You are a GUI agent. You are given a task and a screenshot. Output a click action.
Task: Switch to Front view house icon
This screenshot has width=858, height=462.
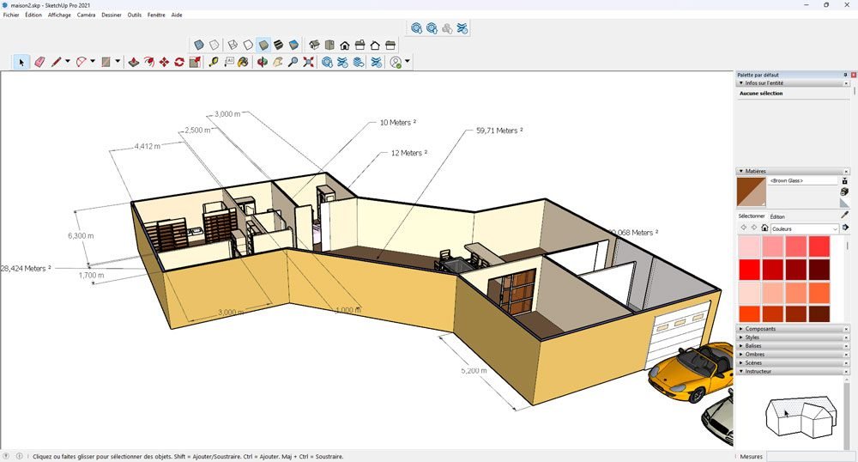[345, 45]
